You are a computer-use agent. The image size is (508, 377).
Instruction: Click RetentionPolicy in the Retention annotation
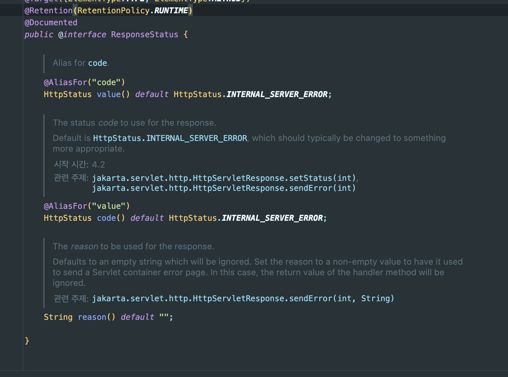(x=114, y=11)
